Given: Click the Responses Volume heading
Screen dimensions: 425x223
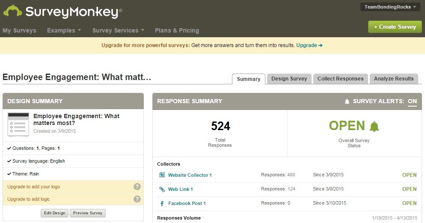Looking at the screenshot, I should (x=179, y=218).
